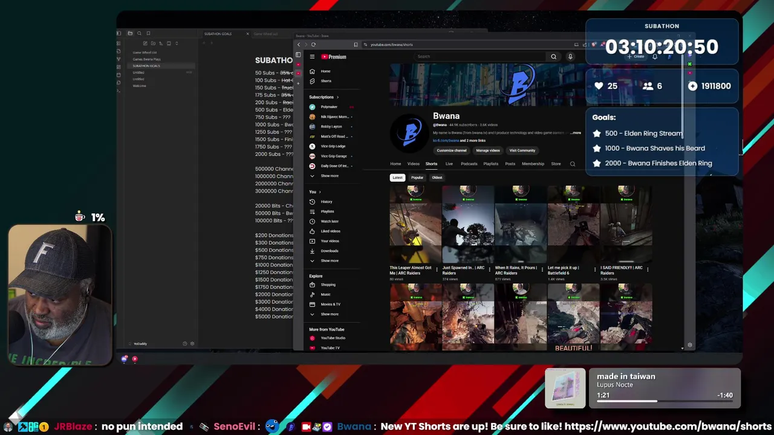Click Customize channel button
This screenshot has width=774, height=435.
[x=452, y=150]
